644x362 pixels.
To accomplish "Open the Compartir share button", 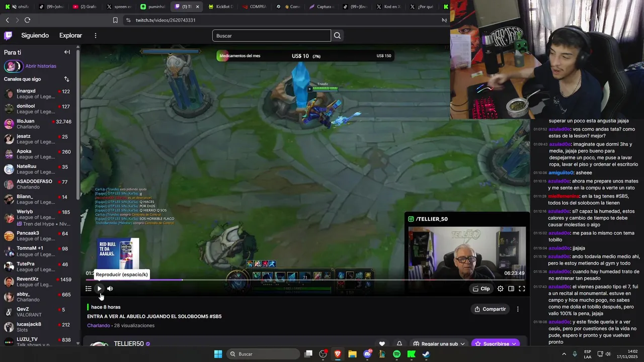I will [x=490, y=309].
